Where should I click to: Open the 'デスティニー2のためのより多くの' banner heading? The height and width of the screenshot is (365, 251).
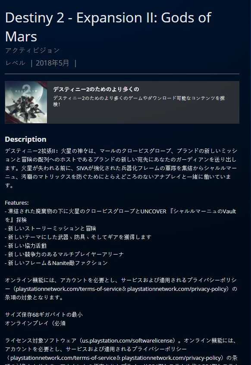point(96,89)
